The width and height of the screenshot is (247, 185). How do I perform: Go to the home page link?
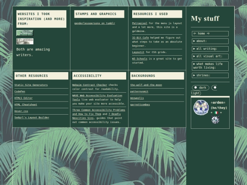point(210,34)
